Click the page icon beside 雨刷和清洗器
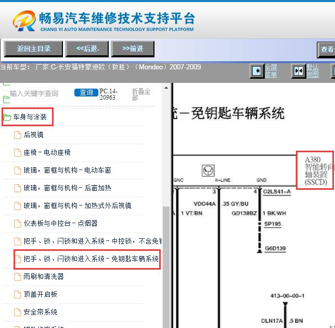 click(x=18, y=277)
